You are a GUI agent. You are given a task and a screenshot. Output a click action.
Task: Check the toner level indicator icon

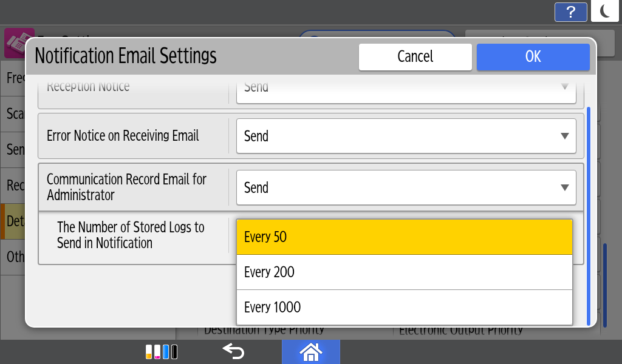pyautogui.click(x=162, y=351)
